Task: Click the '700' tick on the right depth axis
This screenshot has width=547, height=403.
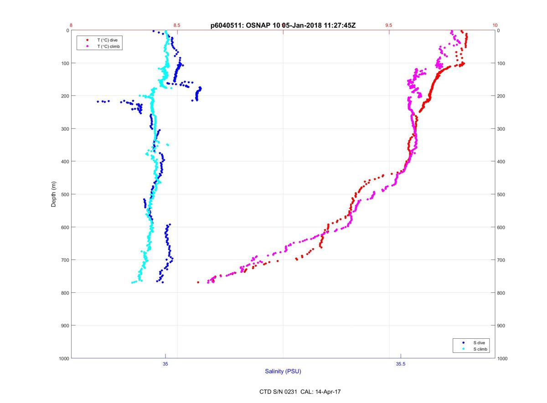Action: 501,260
